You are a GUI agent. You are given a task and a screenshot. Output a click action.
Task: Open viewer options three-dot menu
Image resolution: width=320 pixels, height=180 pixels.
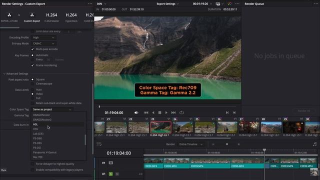pyautogui.click(x=237, y=3)
